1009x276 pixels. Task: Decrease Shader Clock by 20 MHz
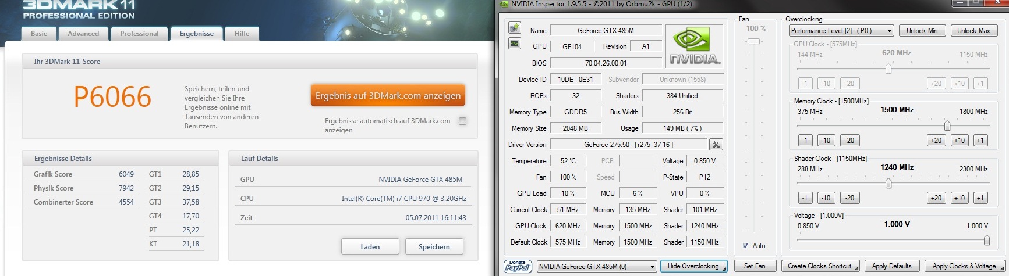(x=849, y=198)
